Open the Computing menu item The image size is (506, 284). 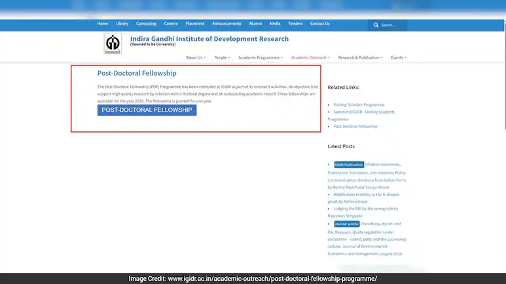point(146,24)
